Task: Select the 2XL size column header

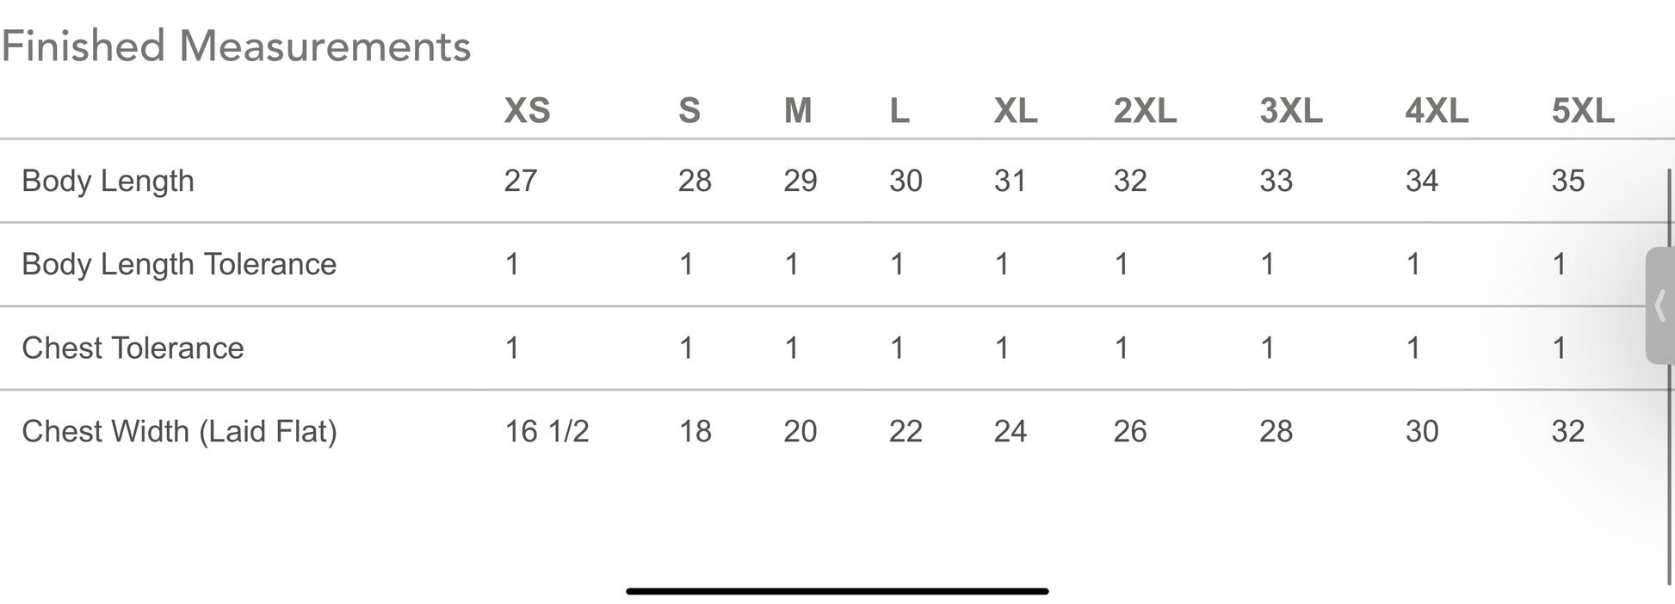Action: 1145,111
